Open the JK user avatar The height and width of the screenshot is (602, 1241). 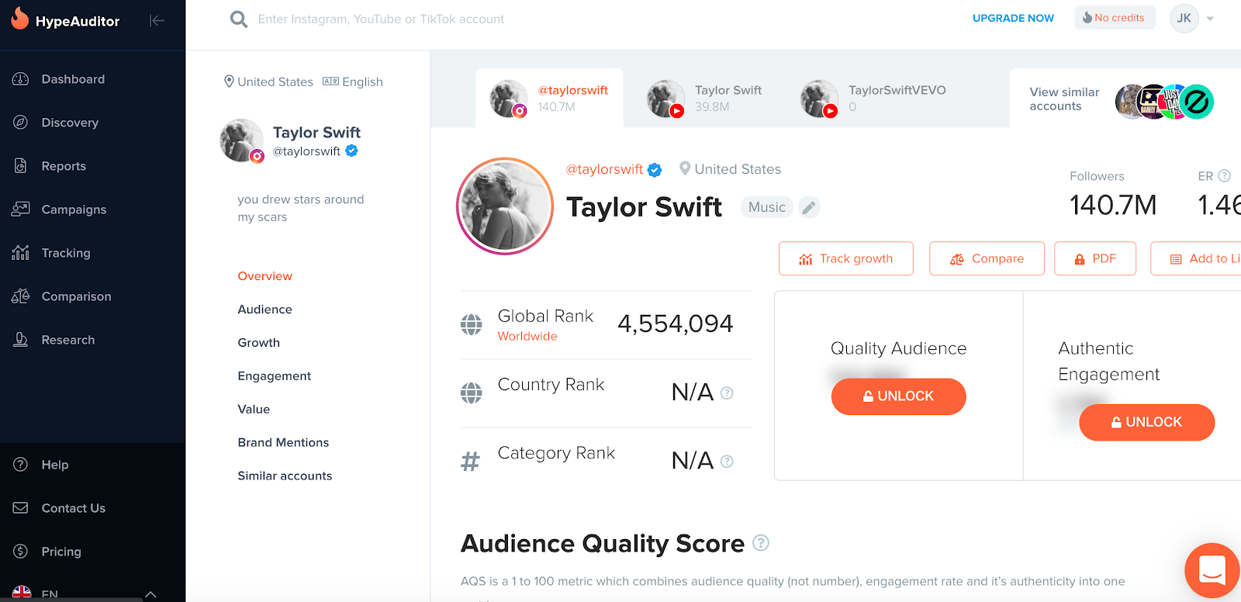pos(1184,19)
